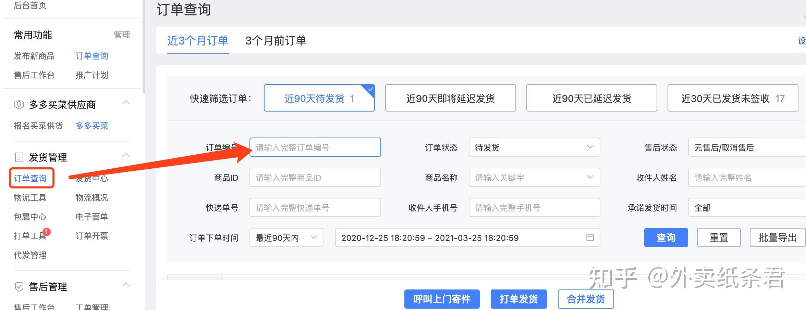The image size is (806, 310).
Task: Select the 近90天即将延迟发货 quick filter
Action: click(450, 98)
